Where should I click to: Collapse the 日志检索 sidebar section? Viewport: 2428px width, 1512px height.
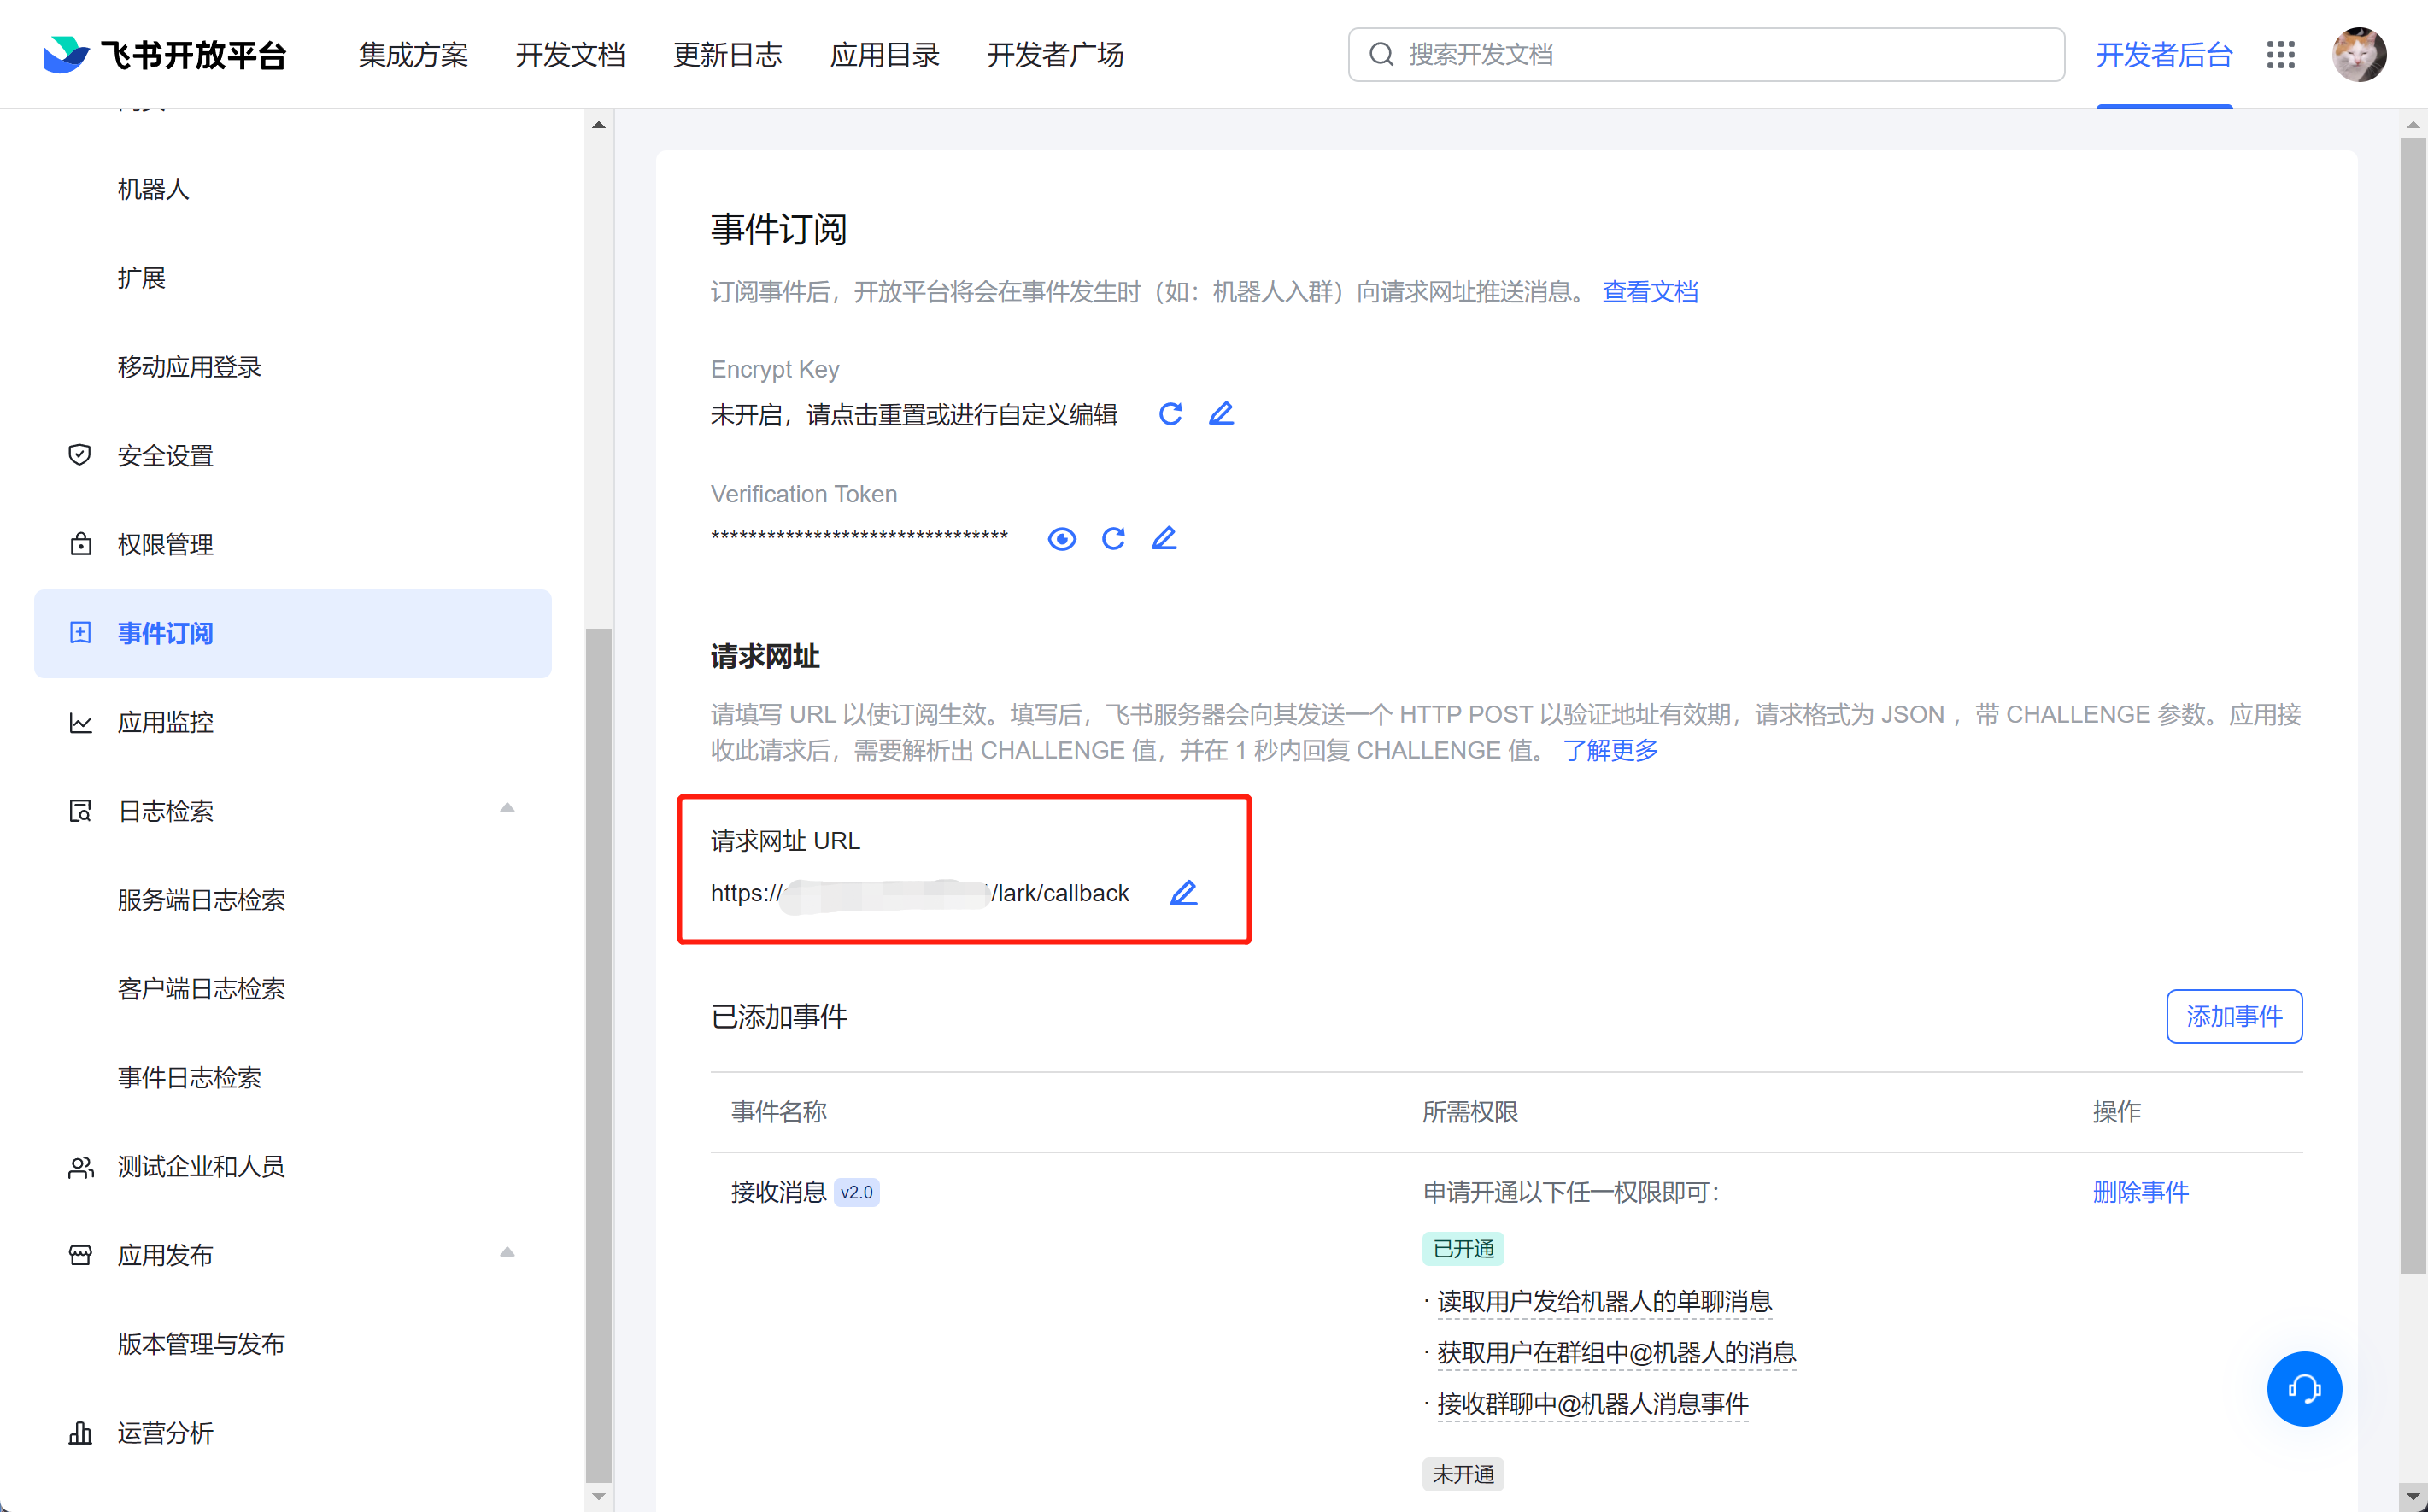point(507,809)
